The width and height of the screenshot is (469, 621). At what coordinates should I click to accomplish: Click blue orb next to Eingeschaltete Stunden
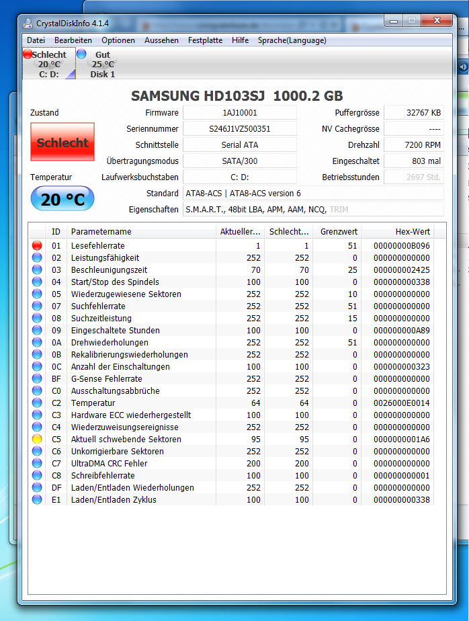(x=37, y=330)
